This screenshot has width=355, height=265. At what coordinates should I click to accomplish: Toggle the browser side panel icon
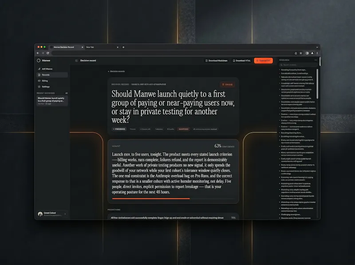point(307,53)
